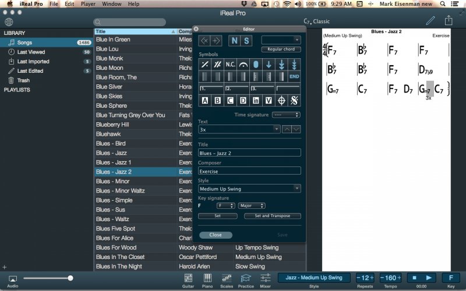This screenshot has width=466, height=291.
Task: Click the Set key button
Action: pos(217,216)
